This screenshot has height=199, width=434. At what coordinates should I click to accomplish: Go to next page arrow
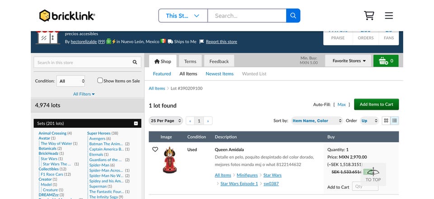(208, 121)
